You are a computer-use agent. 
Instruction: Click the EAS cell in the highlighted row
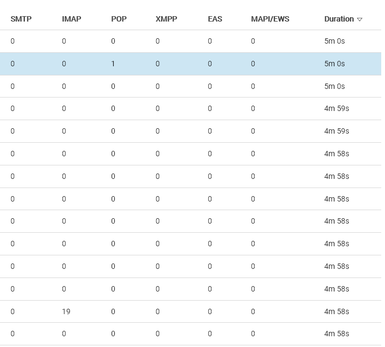[210, 64]
